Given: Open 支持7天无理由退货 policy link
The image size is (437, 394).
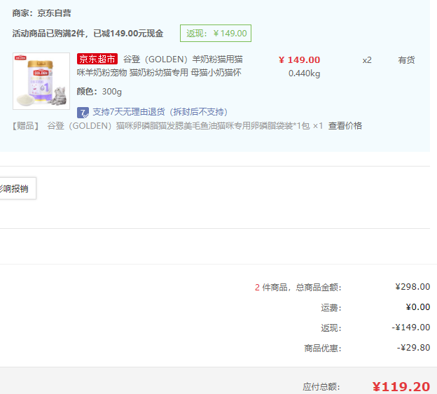Looking at the screenshot, I should coord(160,112).
